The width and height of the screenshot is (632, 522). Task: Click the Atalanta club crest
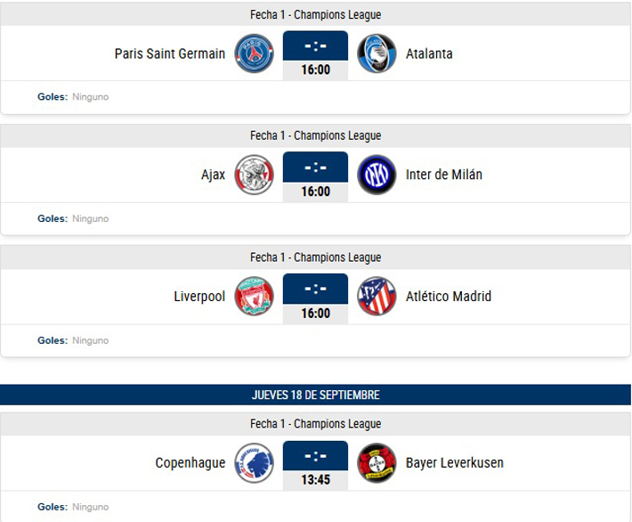(377, 53)
